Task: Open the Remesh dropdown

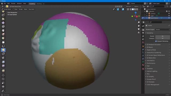Action: click(x=129, y=6)
